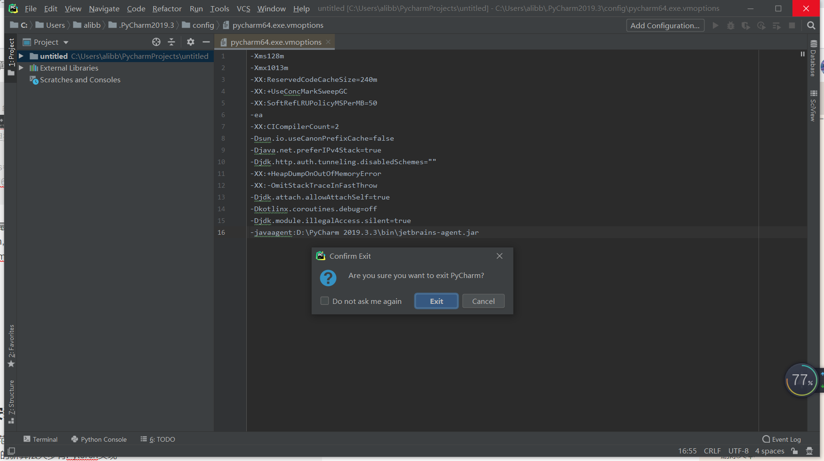Open Project panel settings gear icon
Image resolution: width=824 pixels, height=461 pixels.
(x=190, y=42)
